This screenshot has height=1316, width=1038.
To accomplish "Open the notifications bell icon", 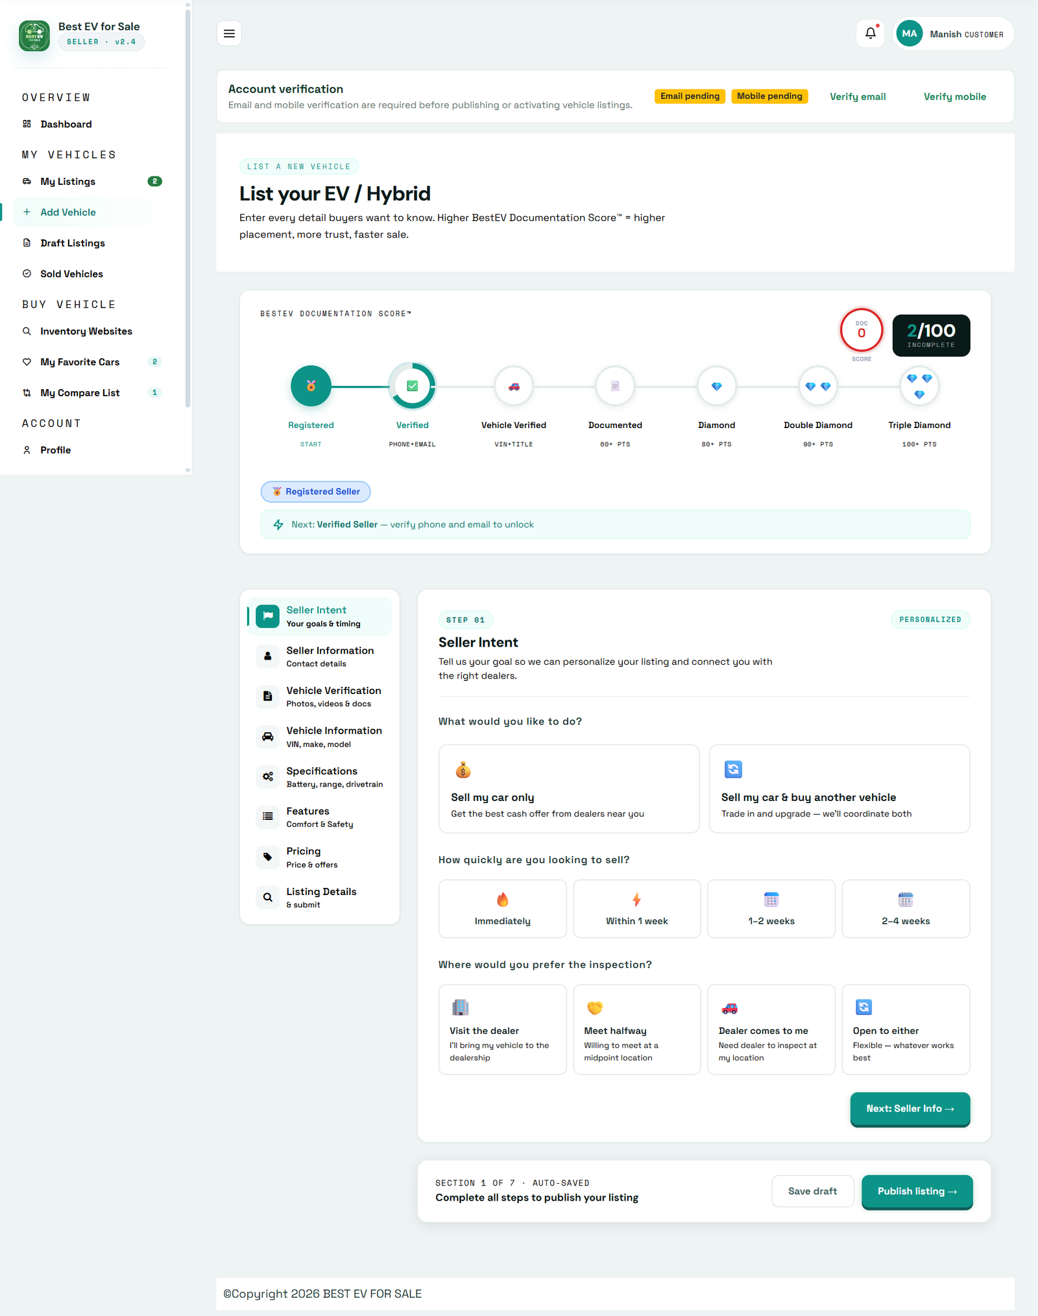I will point(870,34).
